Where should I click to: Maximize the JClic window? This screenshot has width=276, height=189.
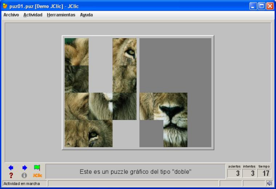[x=261, y=6]
